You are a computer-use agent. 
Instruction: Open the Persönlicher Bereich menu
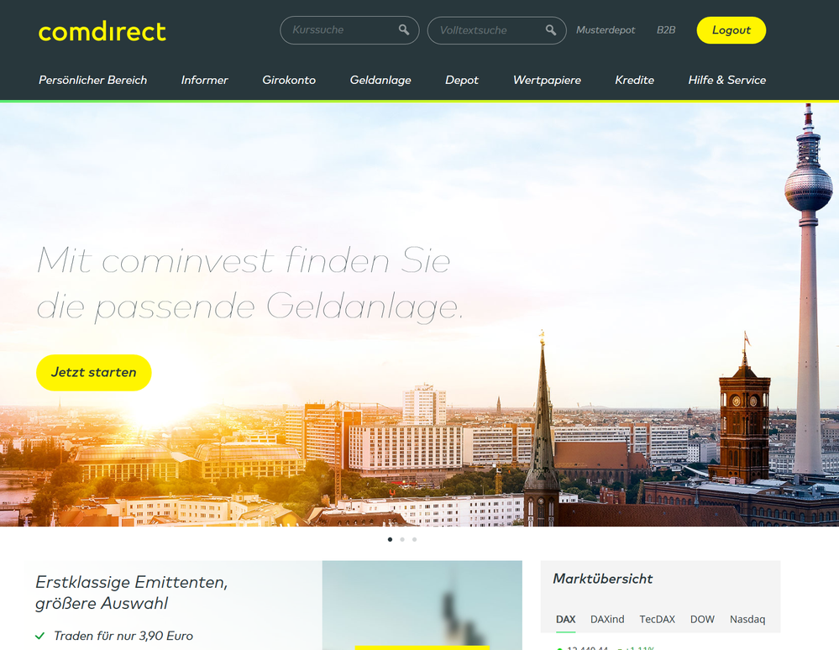pyautogui.click(x=92, y=80)
